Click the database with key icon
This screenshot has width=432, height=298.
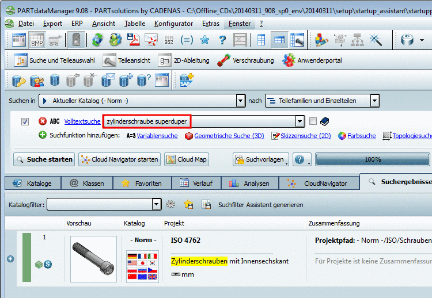pos(19,81)
